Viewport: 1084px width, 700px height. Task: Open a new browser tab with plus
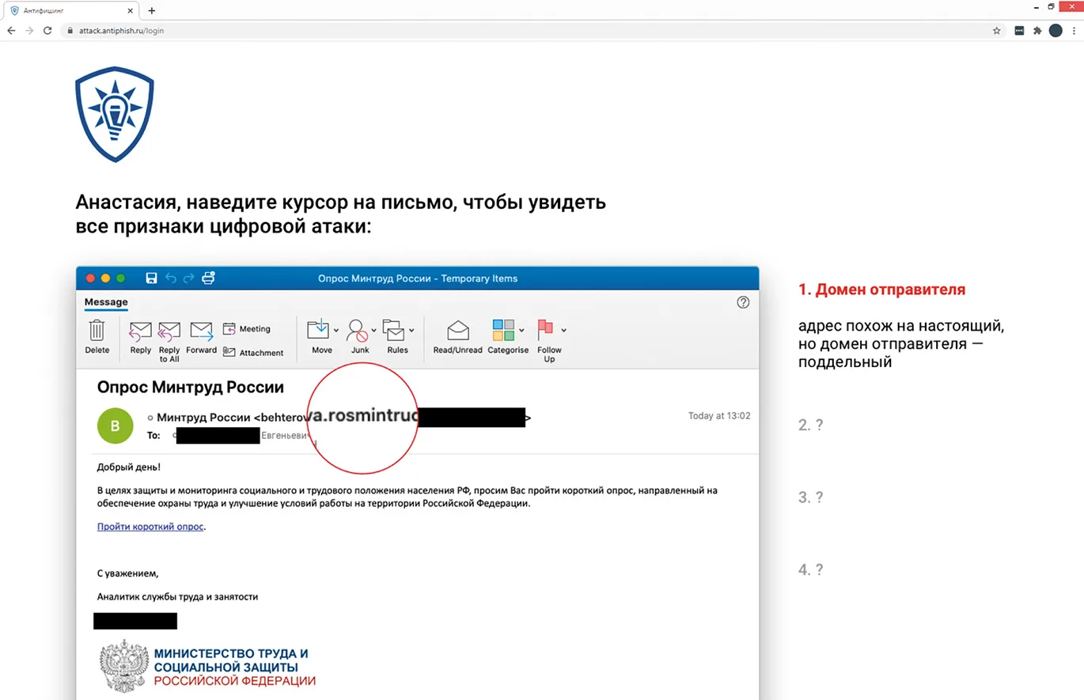coord(151,10)
